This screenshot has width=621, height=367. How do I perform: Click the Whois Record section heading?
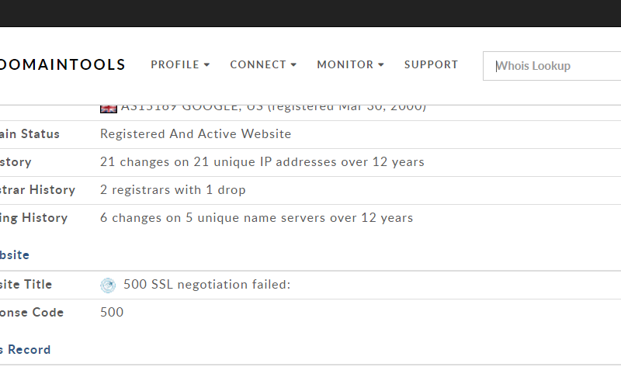point(25,350)
